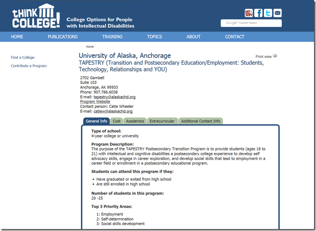Open the PUBLICATIONS menu

(x=63, y=37)
